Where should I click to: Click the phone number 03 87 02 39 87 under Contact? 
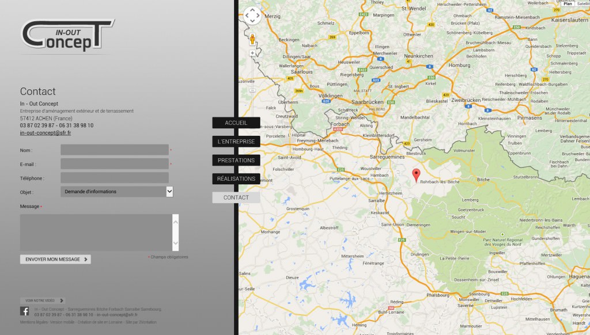pyautogui.click(x=37, y=125)
